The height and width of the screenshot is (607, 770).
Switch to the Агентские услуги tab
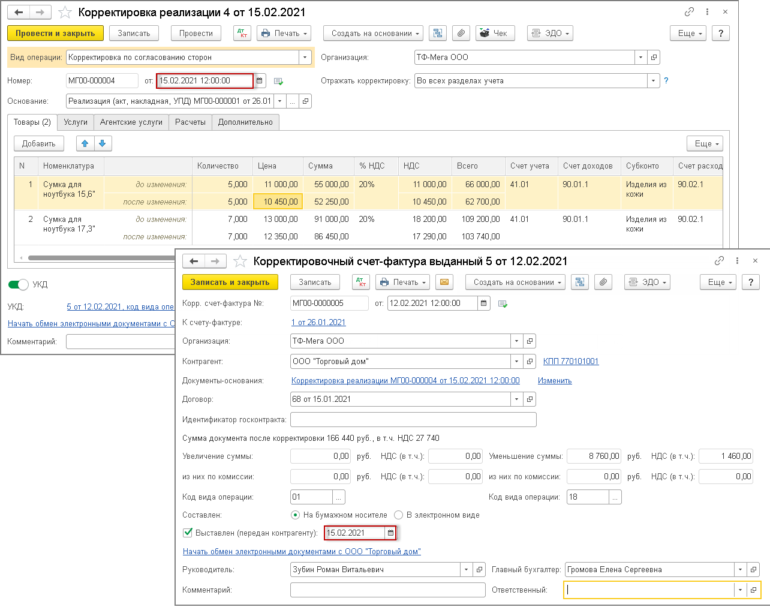[131, 122]
